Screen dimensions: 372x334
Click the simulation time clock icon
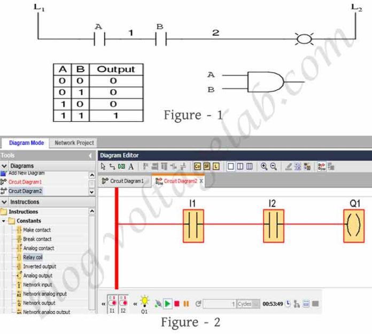point(288,304)
